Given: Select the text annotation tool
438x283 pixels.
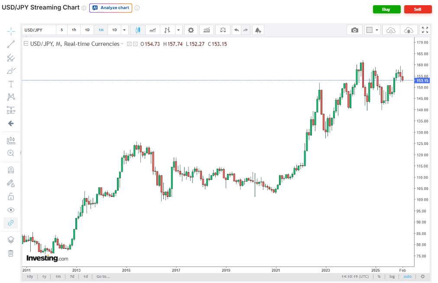Looking at the screenshot, I should click(x=11, y=84).
